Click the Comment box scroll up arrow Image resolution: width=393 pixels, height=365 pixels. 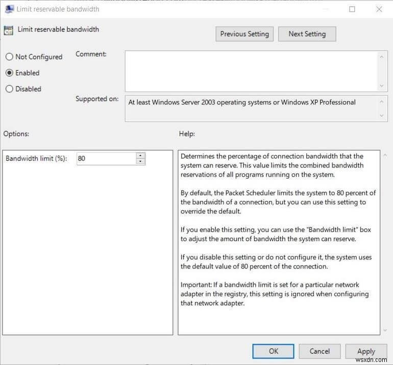(x=381, y=57)
